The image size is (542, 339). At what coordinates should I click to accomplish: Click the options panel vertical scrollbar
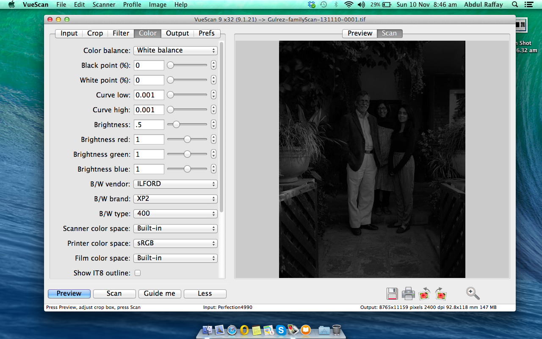(x=221, y=127)
